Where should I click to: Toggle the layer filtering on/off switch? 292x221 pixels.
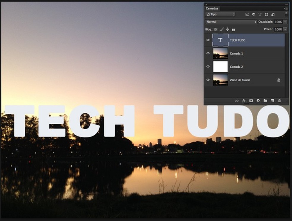[286, 14]
